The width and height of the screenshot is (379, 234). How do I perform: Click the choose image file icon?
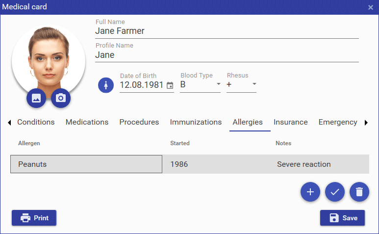(x=36, y=98)
